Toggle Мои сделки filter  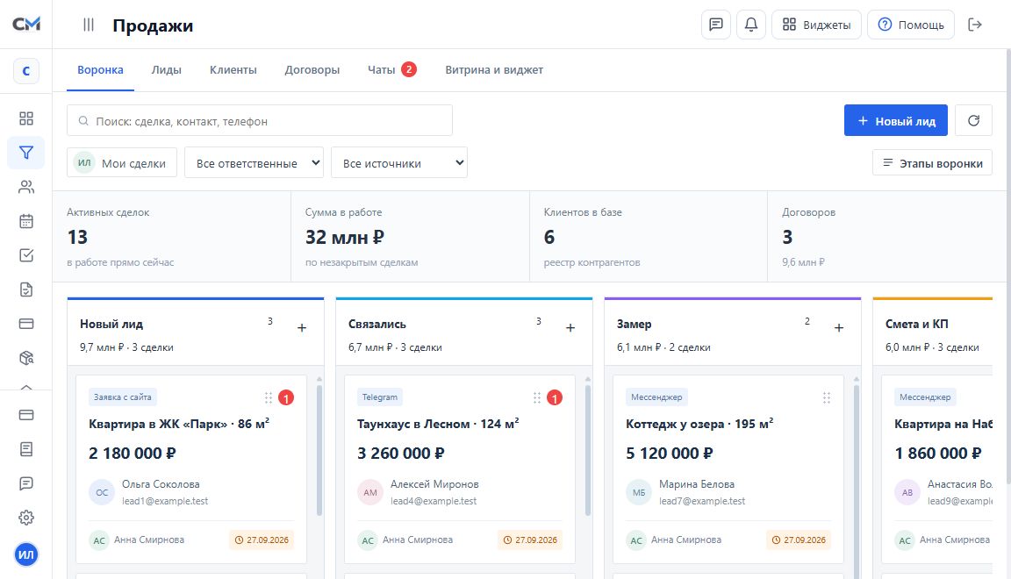coord(122,163)
